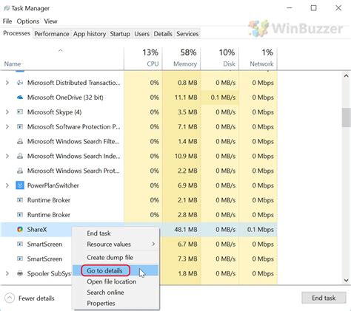Screen dimensions: 351x311
Task: Expand the PowerPlanSwitcher process group
Action: pyautogui.click(x=7, y=185)
